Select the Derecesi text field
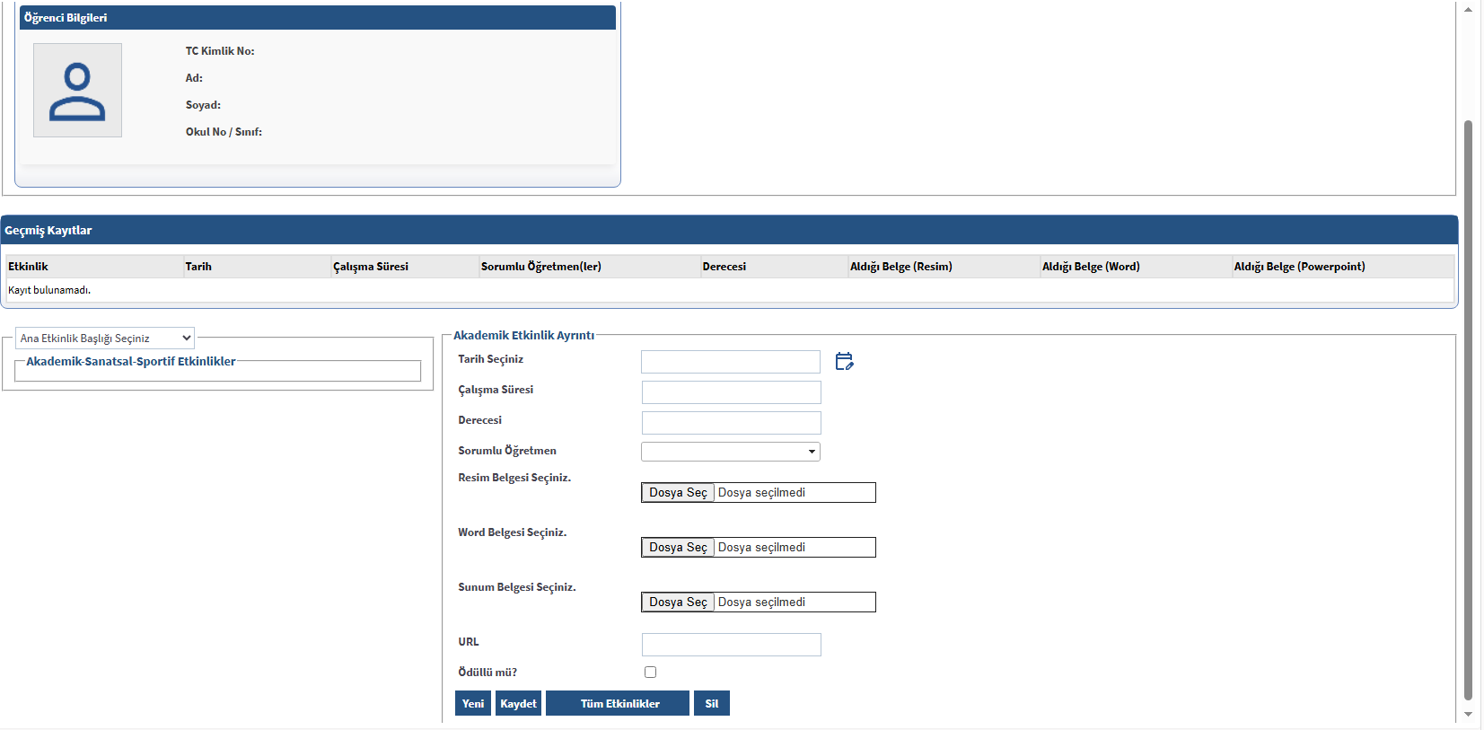Image resolution: width=1484 pixels, height=730 pixels. (731, 423)
